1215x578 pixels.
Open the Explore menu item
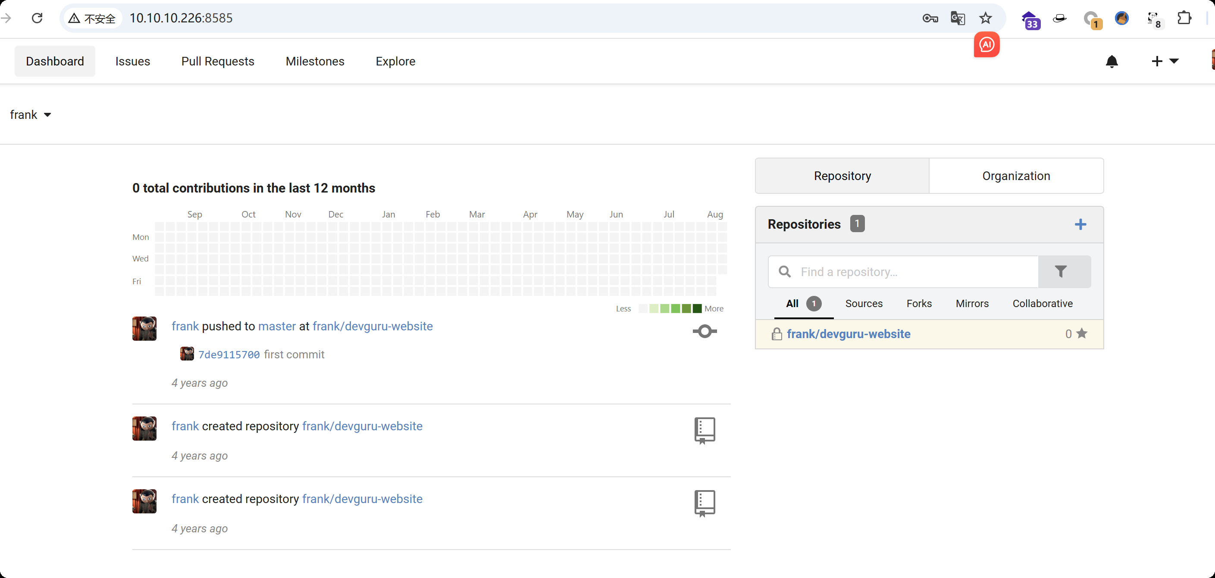point(395,61)
